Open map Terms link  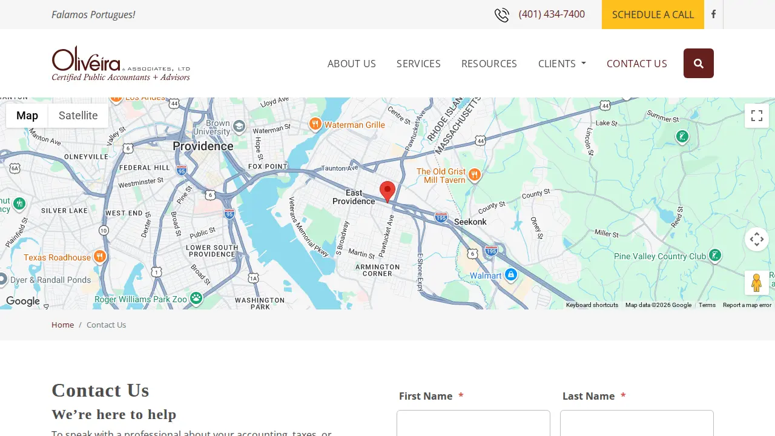tap(707, 305)
